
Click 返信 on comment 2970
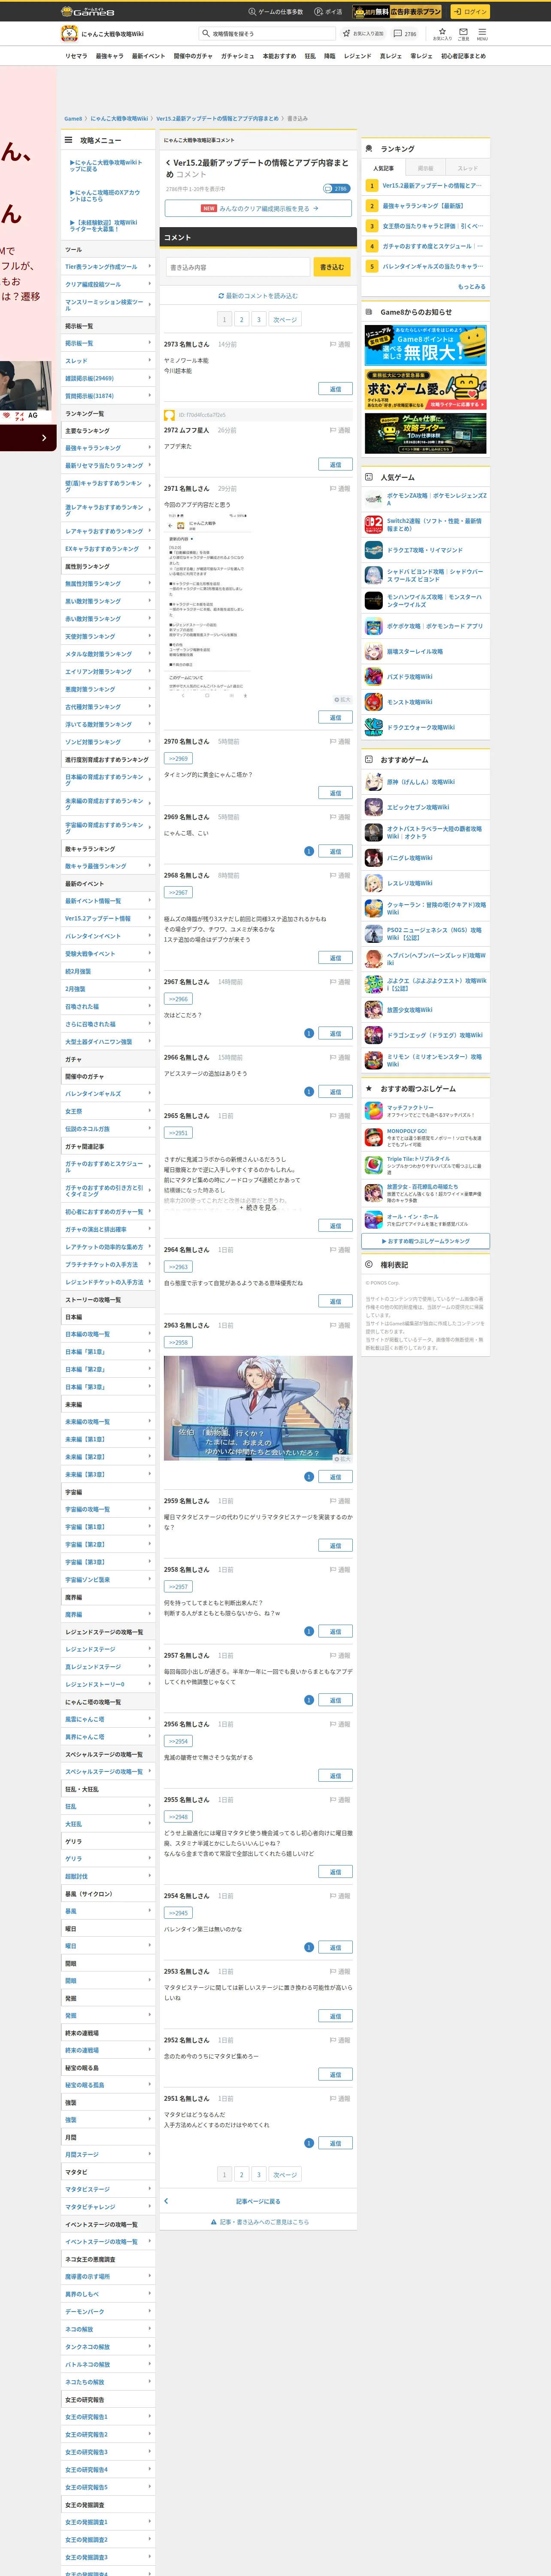335,793
